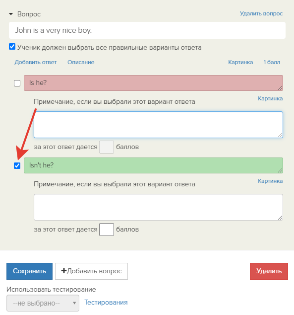The height and width of the screenshot is (315, 294).
Task: Uncheck the 'Isn't he?' correct answer checkbox
Action: pos(17,166)
